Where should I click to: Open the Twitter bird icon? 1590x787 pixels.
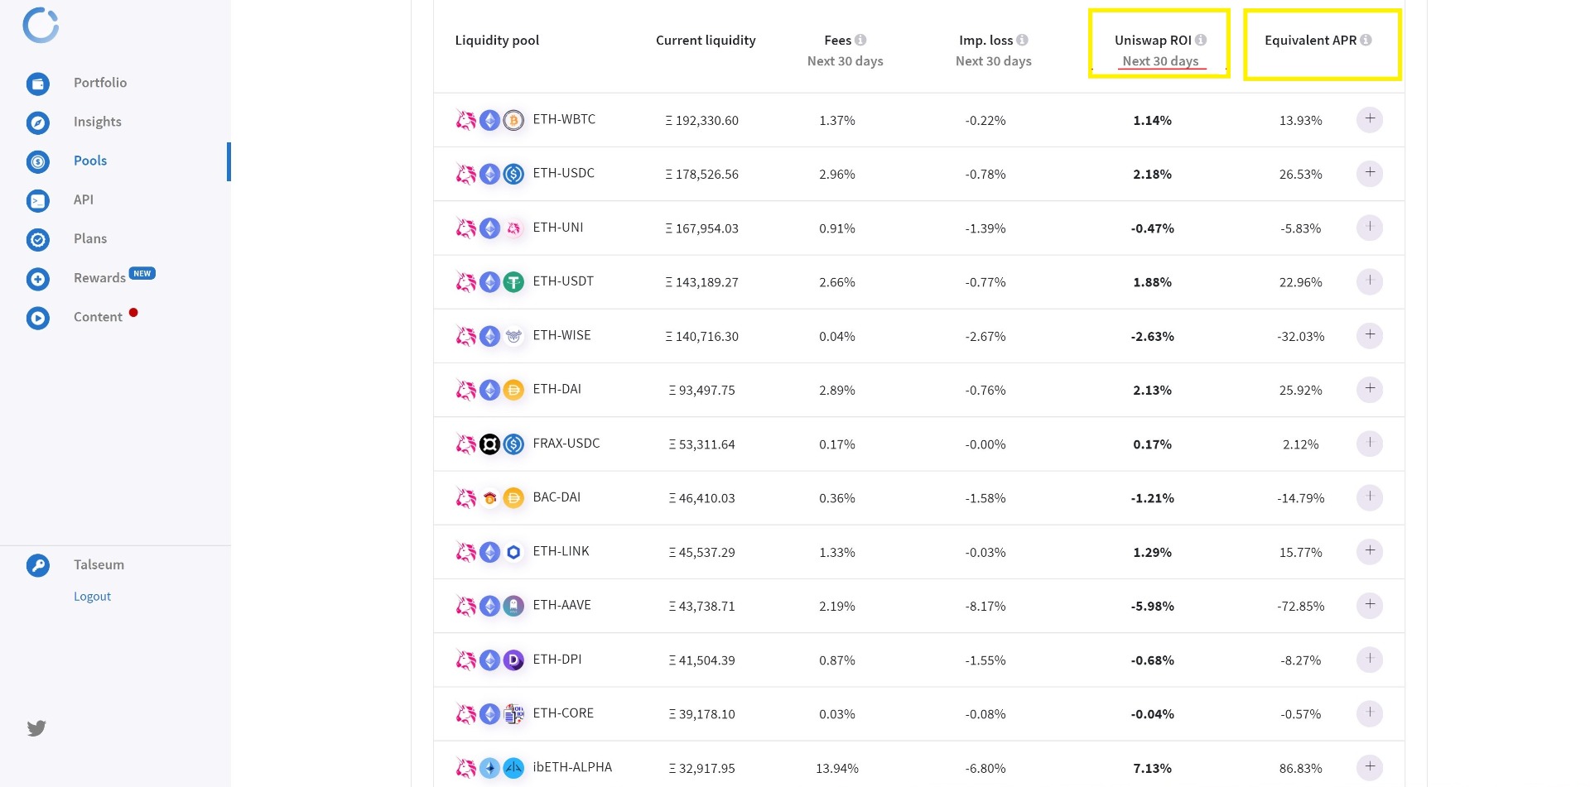tap(36, 728)
